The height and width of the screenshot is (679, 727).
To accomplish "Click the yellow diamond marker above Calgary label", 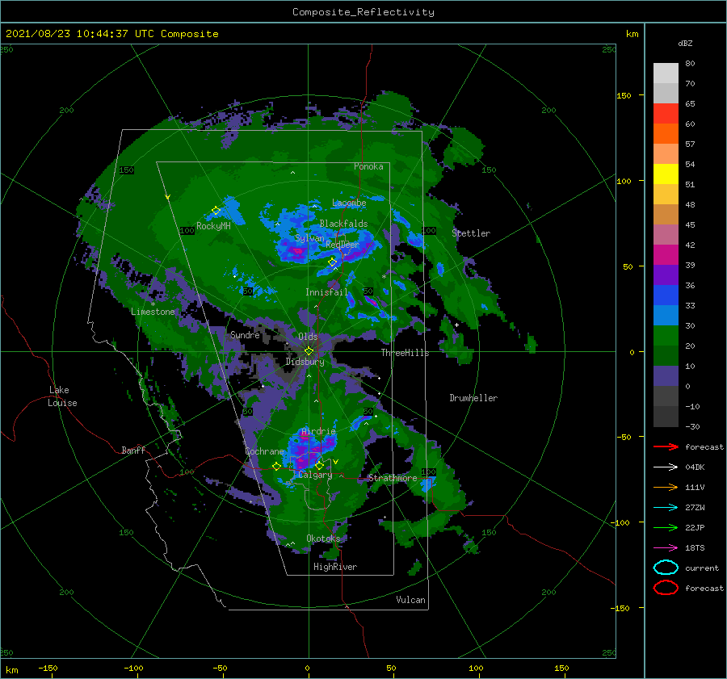I will (319, 465).
